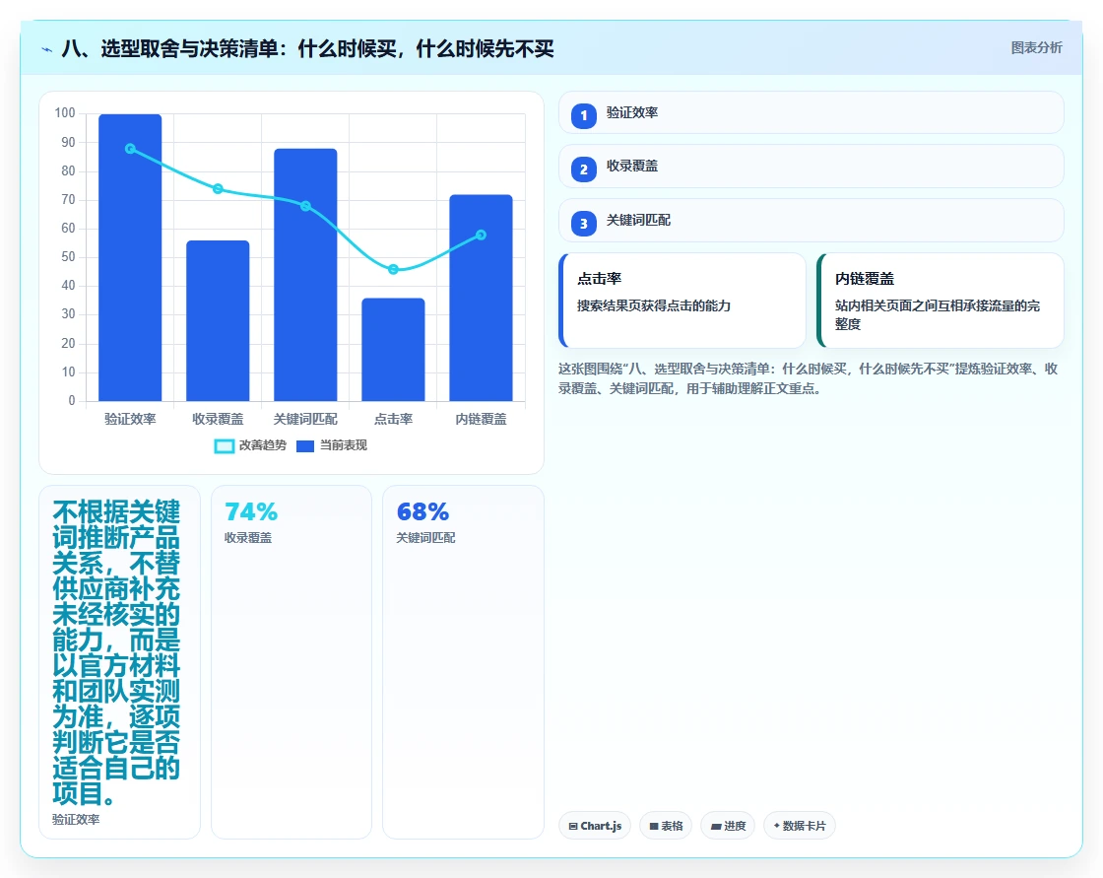This screenshot has height=878, width=1103.
Task: Click the number 3 badge for 关键词匹配
Action: [x=583, y=224]
